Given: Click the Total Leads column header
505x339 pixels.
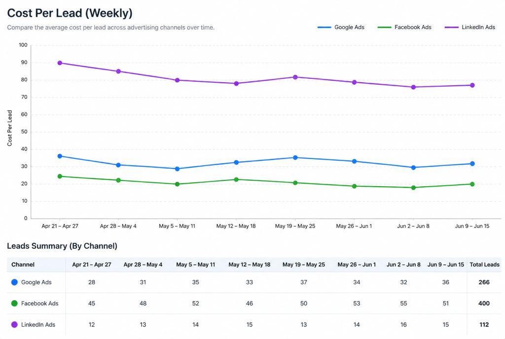Looking at the screenshot, I should click(484, 265).
